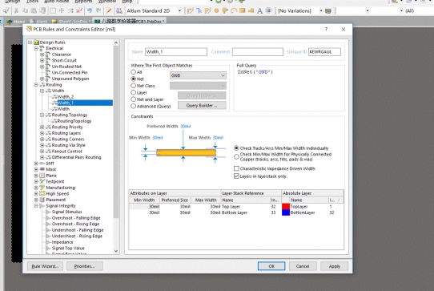Open the Priorities dialog button
Screen dimensions: 434x291
pos(84,266)
